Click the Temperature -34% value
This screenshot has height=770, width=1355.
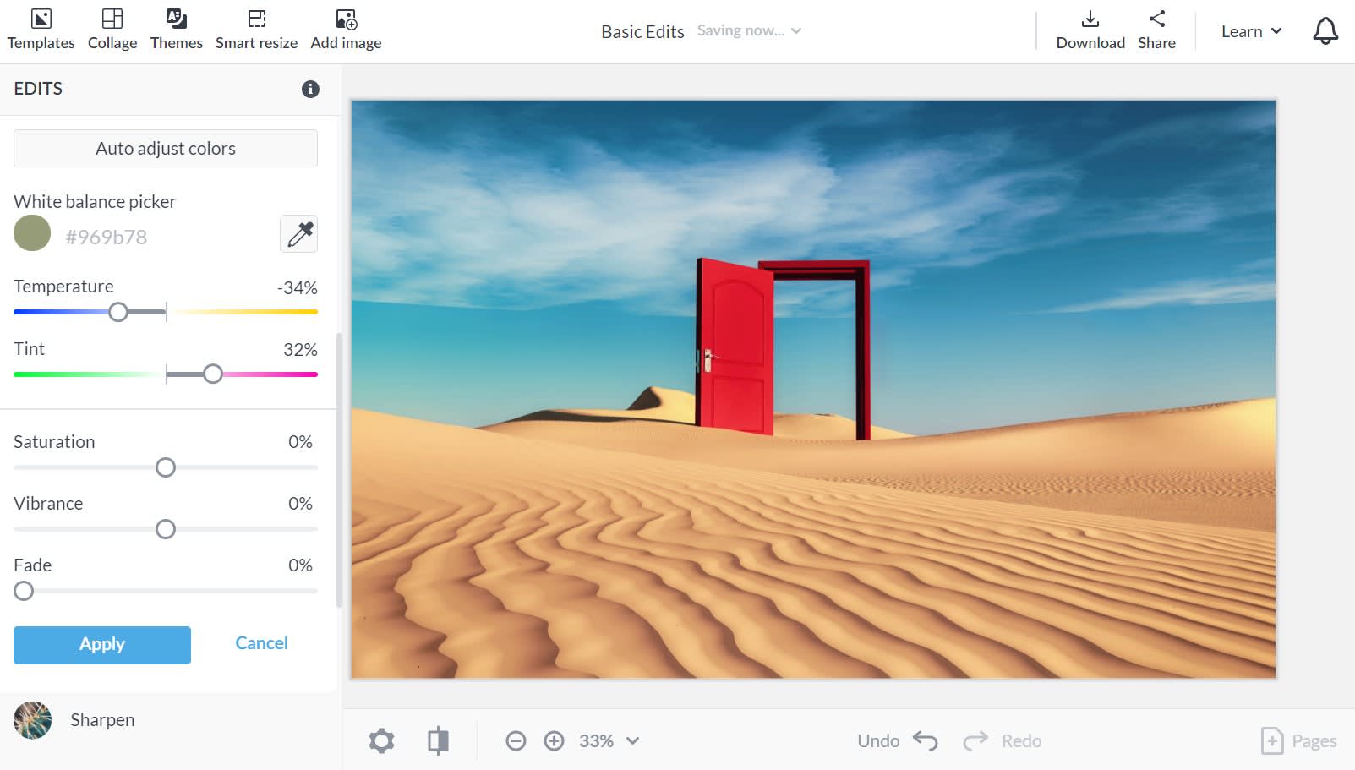tap(298, 288)
